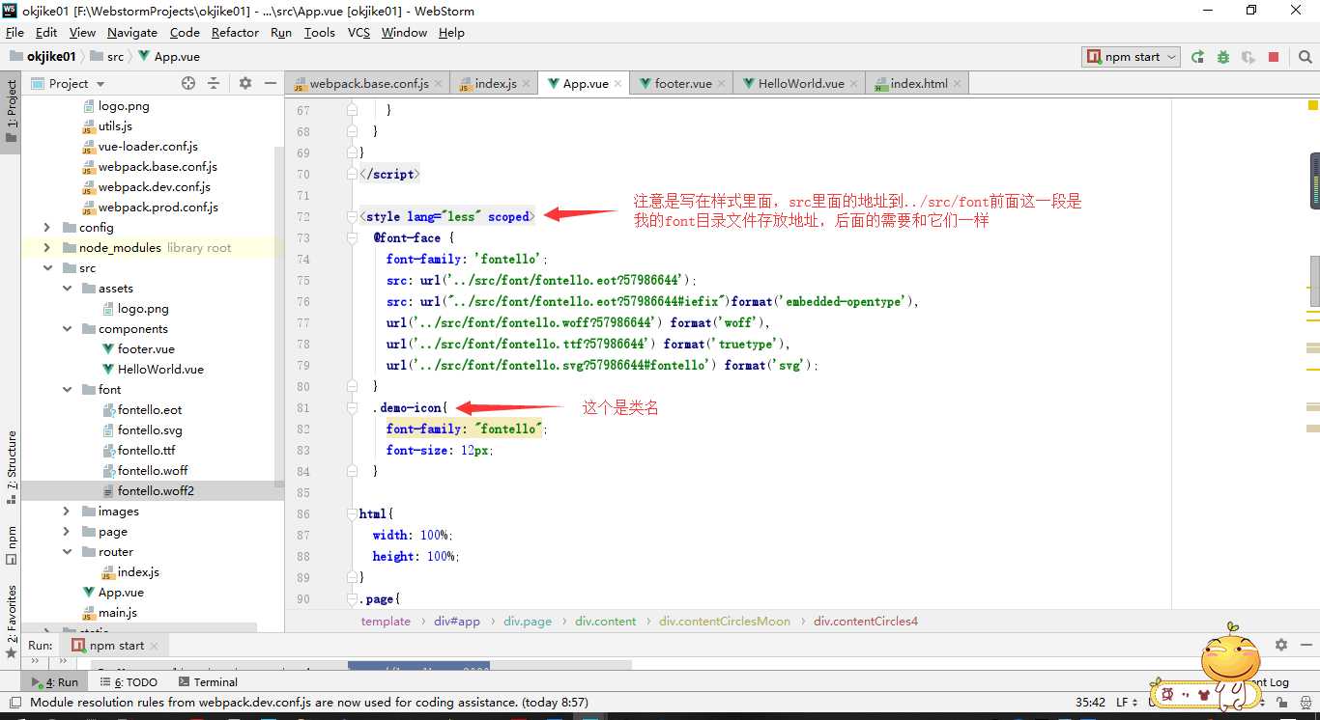Collapse the font folder
Viewport: 1320px width, 720px height.
click(67, 390)
